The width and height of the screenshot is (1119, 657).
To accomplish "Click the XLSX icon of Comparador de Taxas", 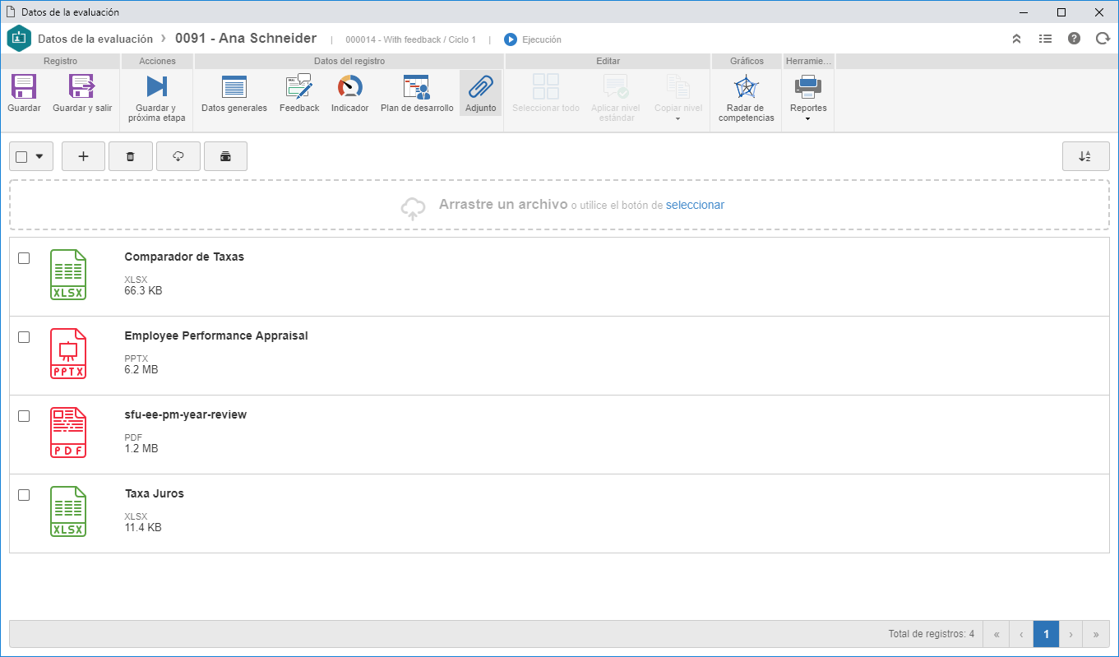I will pos(68,275).
